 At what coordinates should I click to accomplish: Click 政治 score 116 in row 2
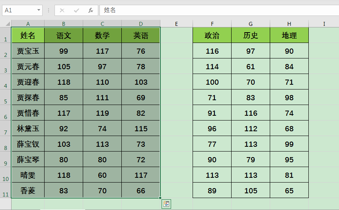[x=212, y=51]
